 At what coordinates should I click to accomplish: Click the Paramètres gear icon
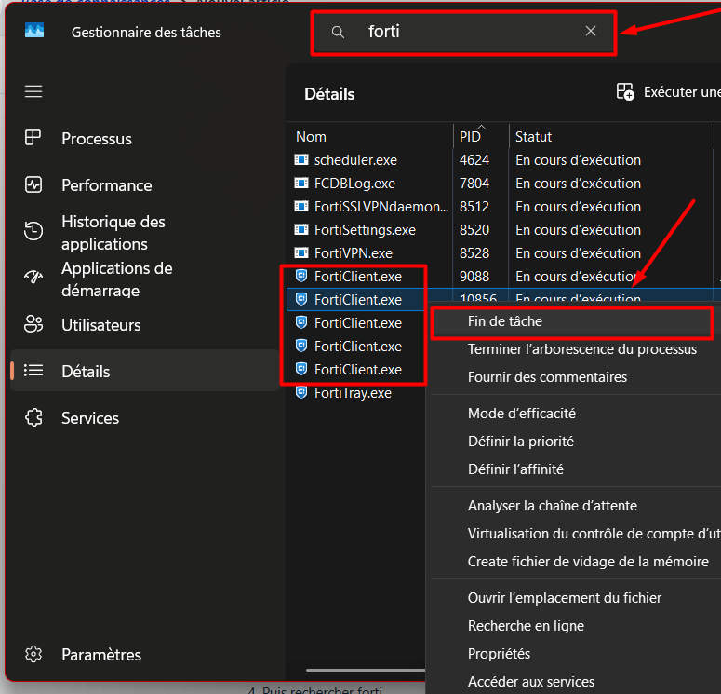tap(33, 654)
